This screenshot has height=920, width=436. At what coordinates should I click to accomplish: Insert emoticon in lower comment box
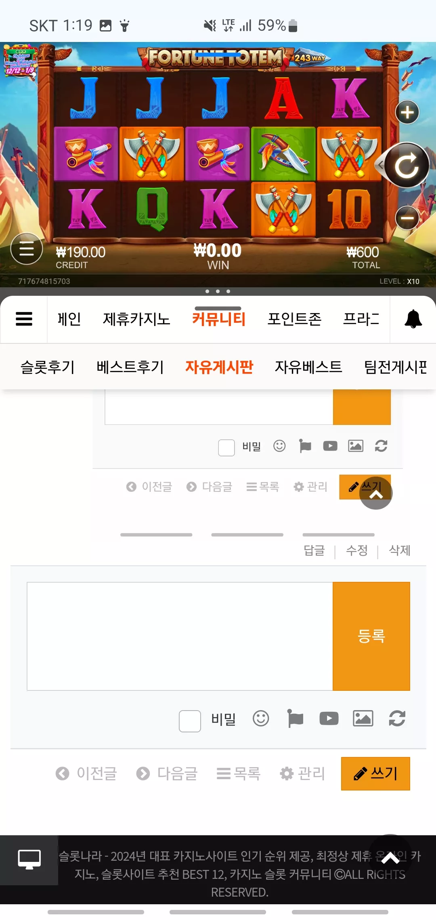tap(261, 718)
